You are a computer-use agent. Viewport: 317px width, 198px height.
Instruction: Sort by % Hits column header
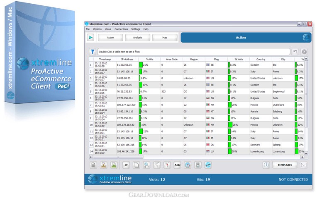click(x=150, y=59)
